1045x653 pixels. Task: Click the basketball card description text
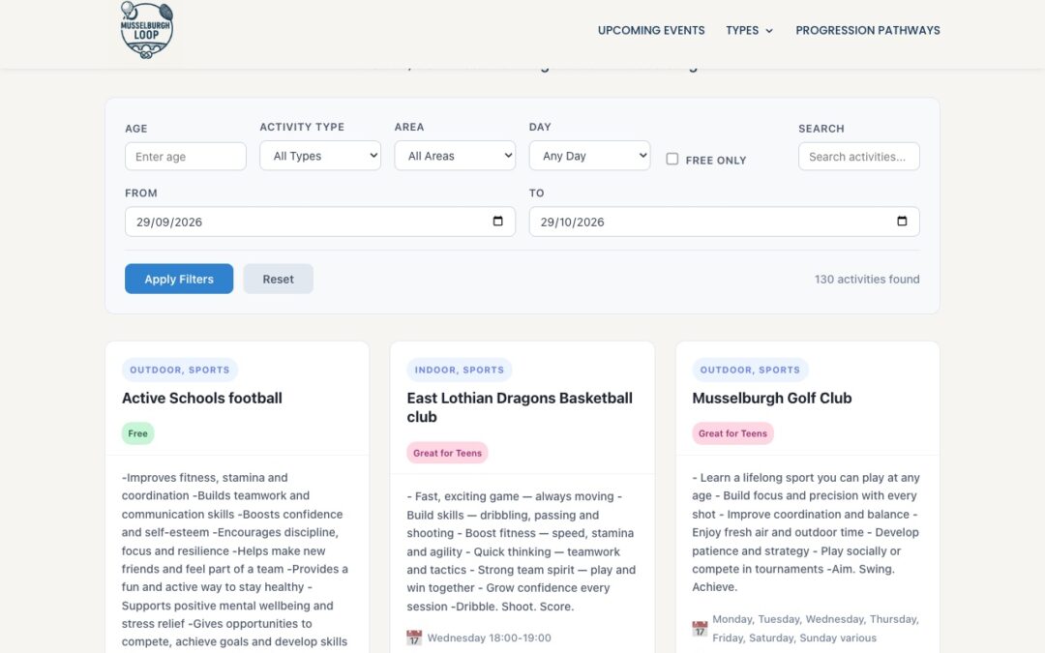click(522, 551)
